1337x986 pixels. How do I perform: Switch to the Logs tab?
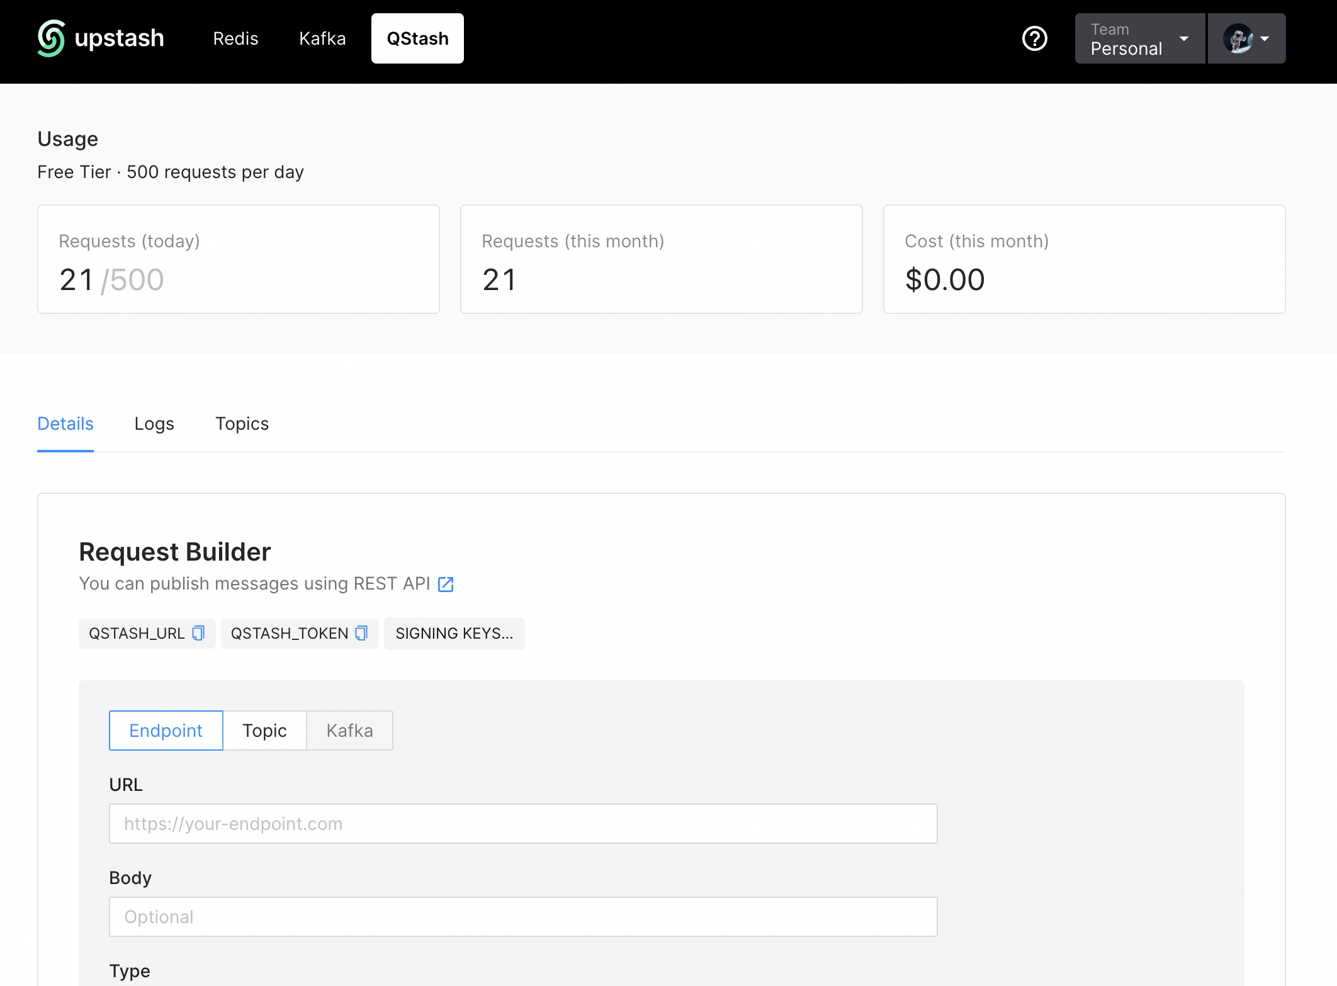point(154,424)
